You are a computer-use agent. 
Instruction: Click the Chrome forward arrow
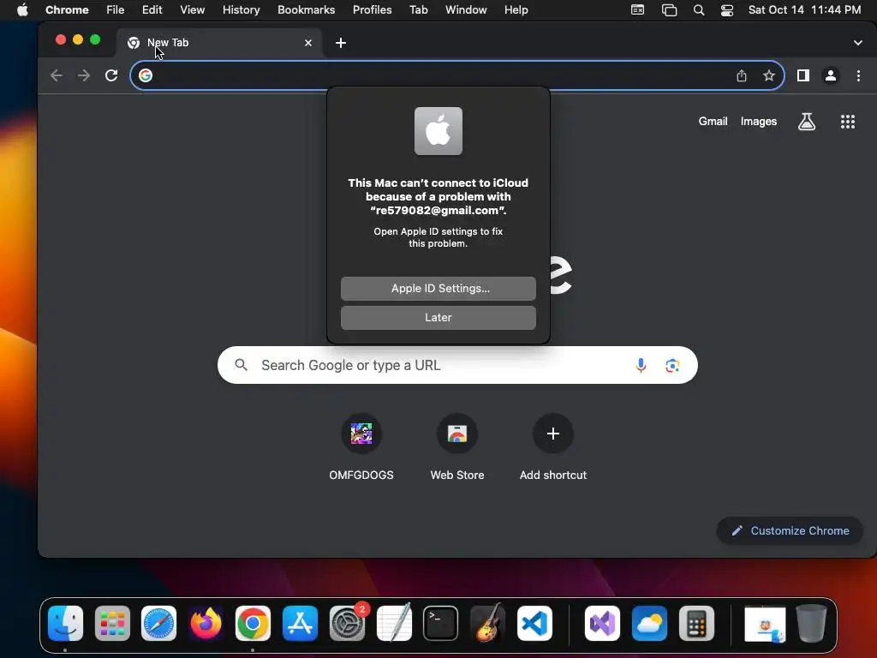click(x=84, y=75)
